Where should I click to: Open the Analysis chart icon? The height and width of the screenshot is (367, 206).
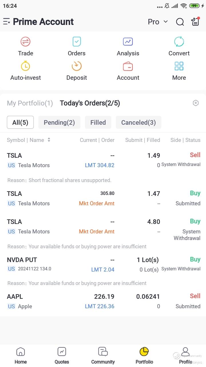(x=128, y=42)
